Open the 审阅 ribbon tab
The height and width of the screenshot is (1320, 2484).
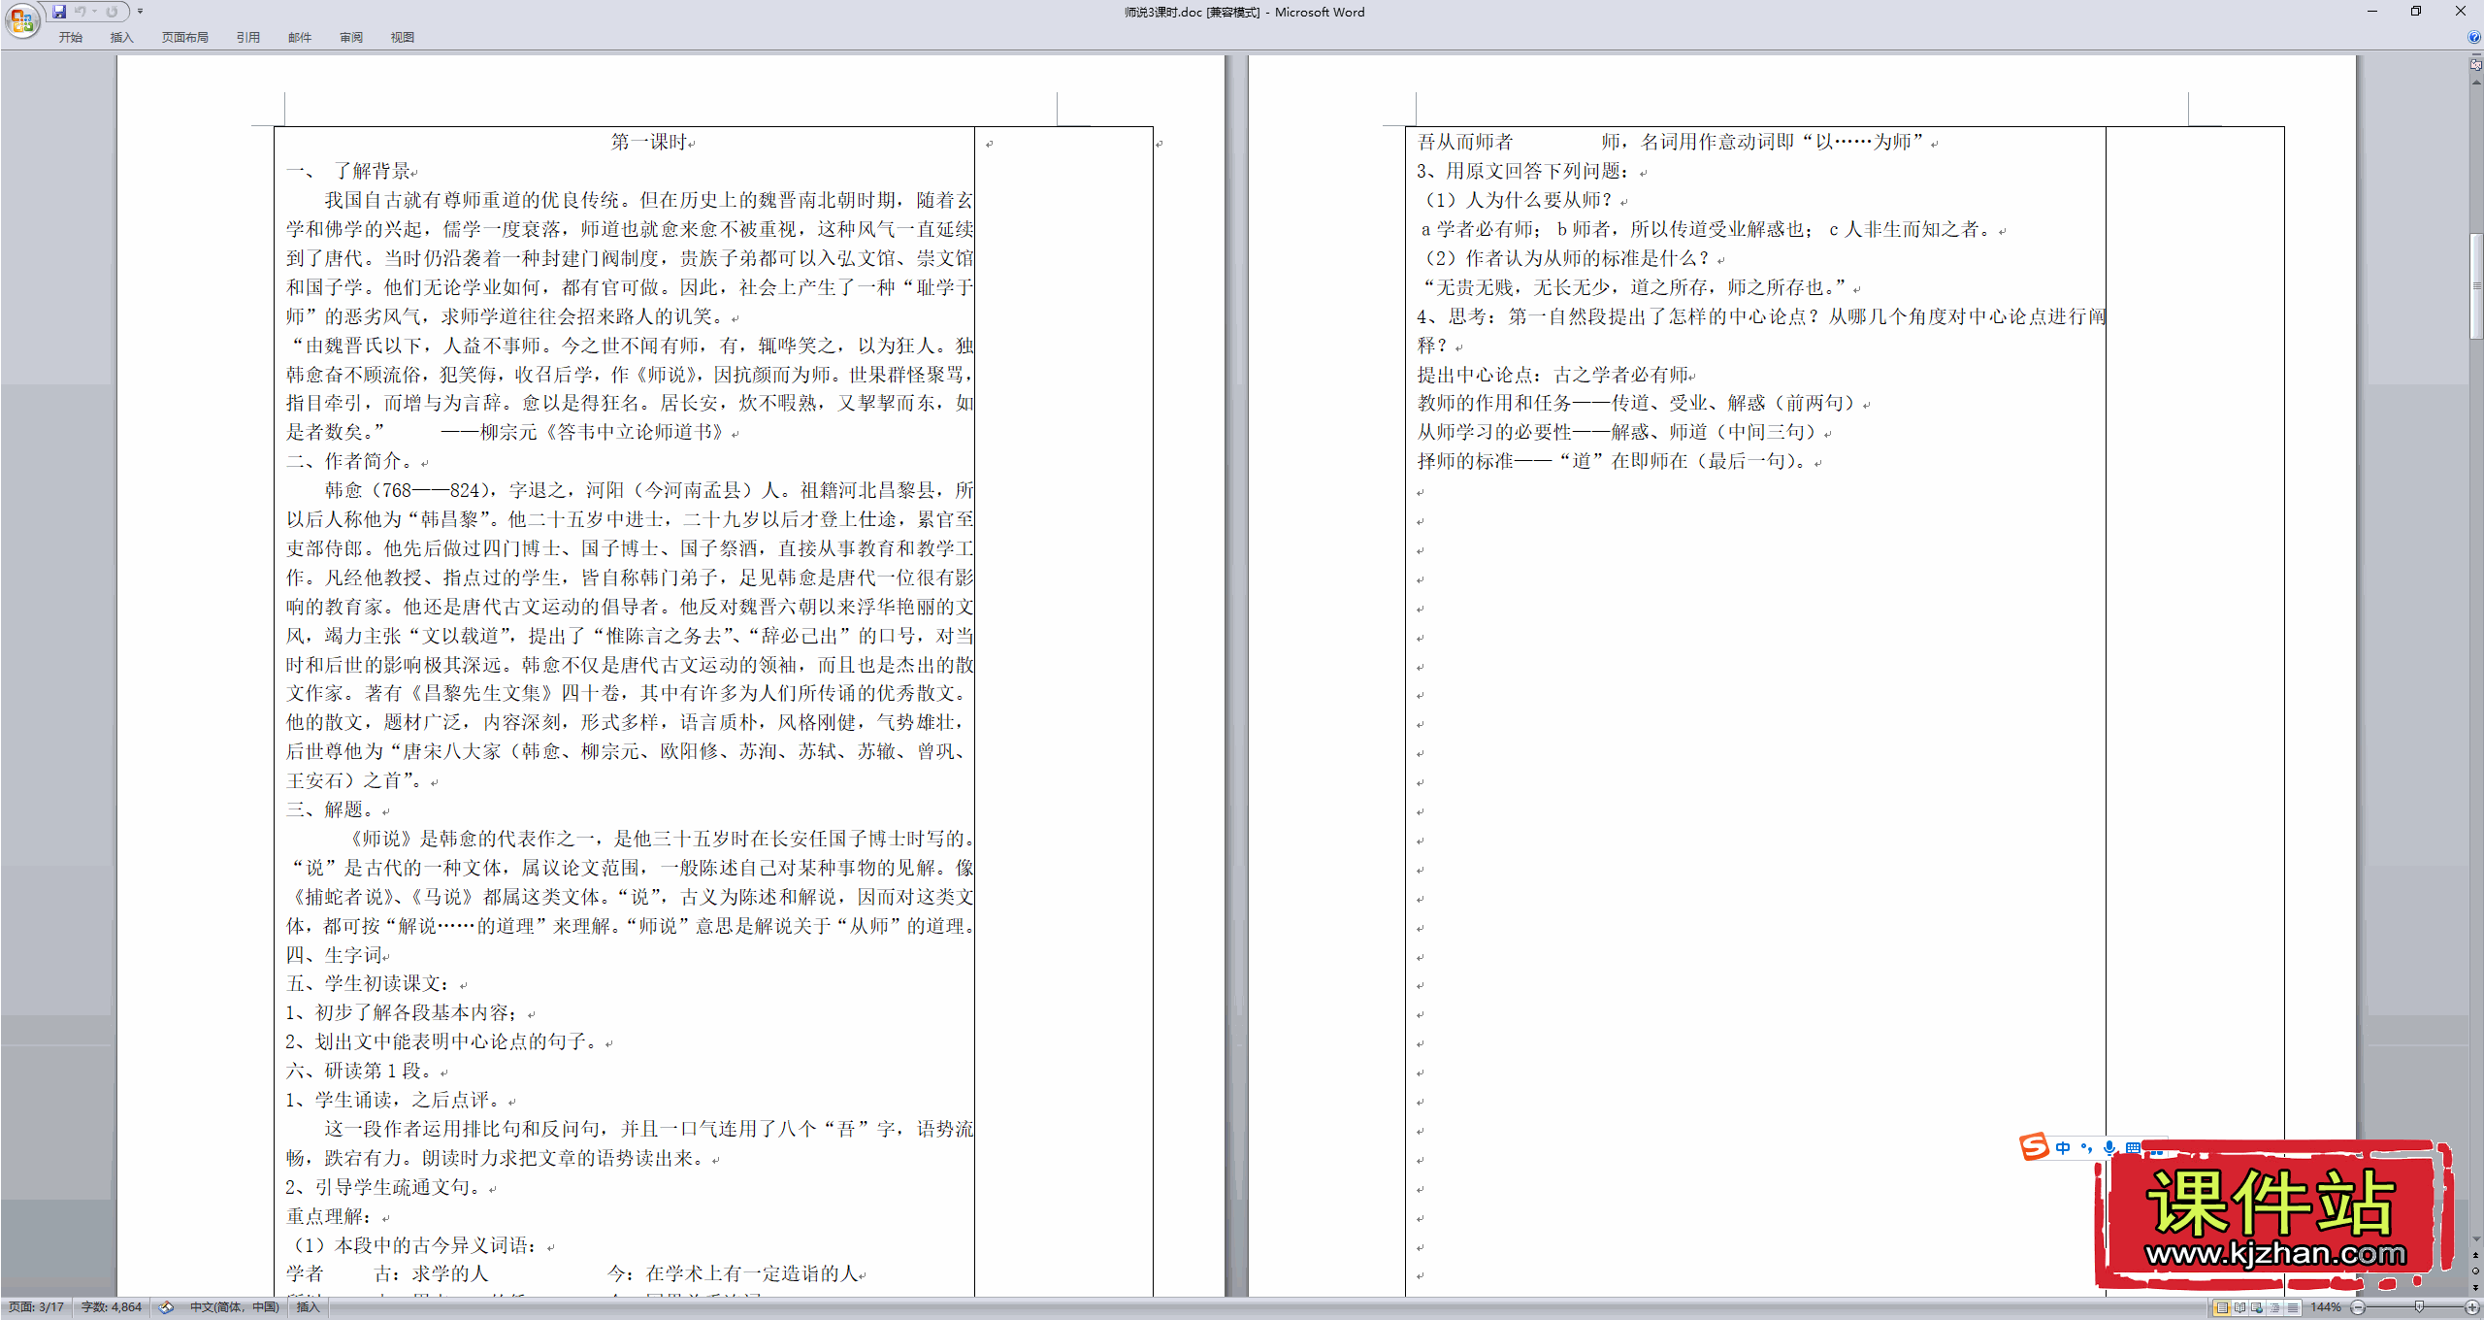coord(350,37)
